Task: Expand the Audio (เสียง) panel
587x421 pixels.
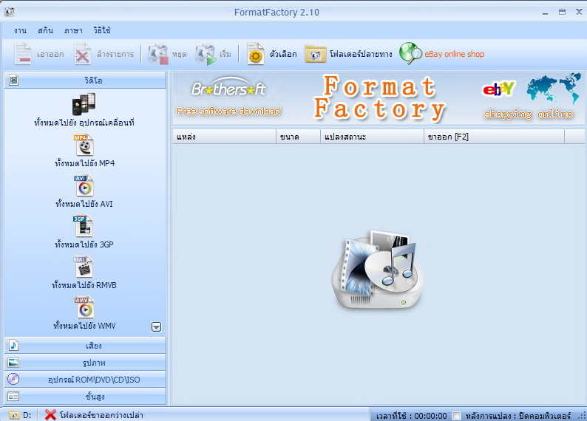Action: point(85,345)
